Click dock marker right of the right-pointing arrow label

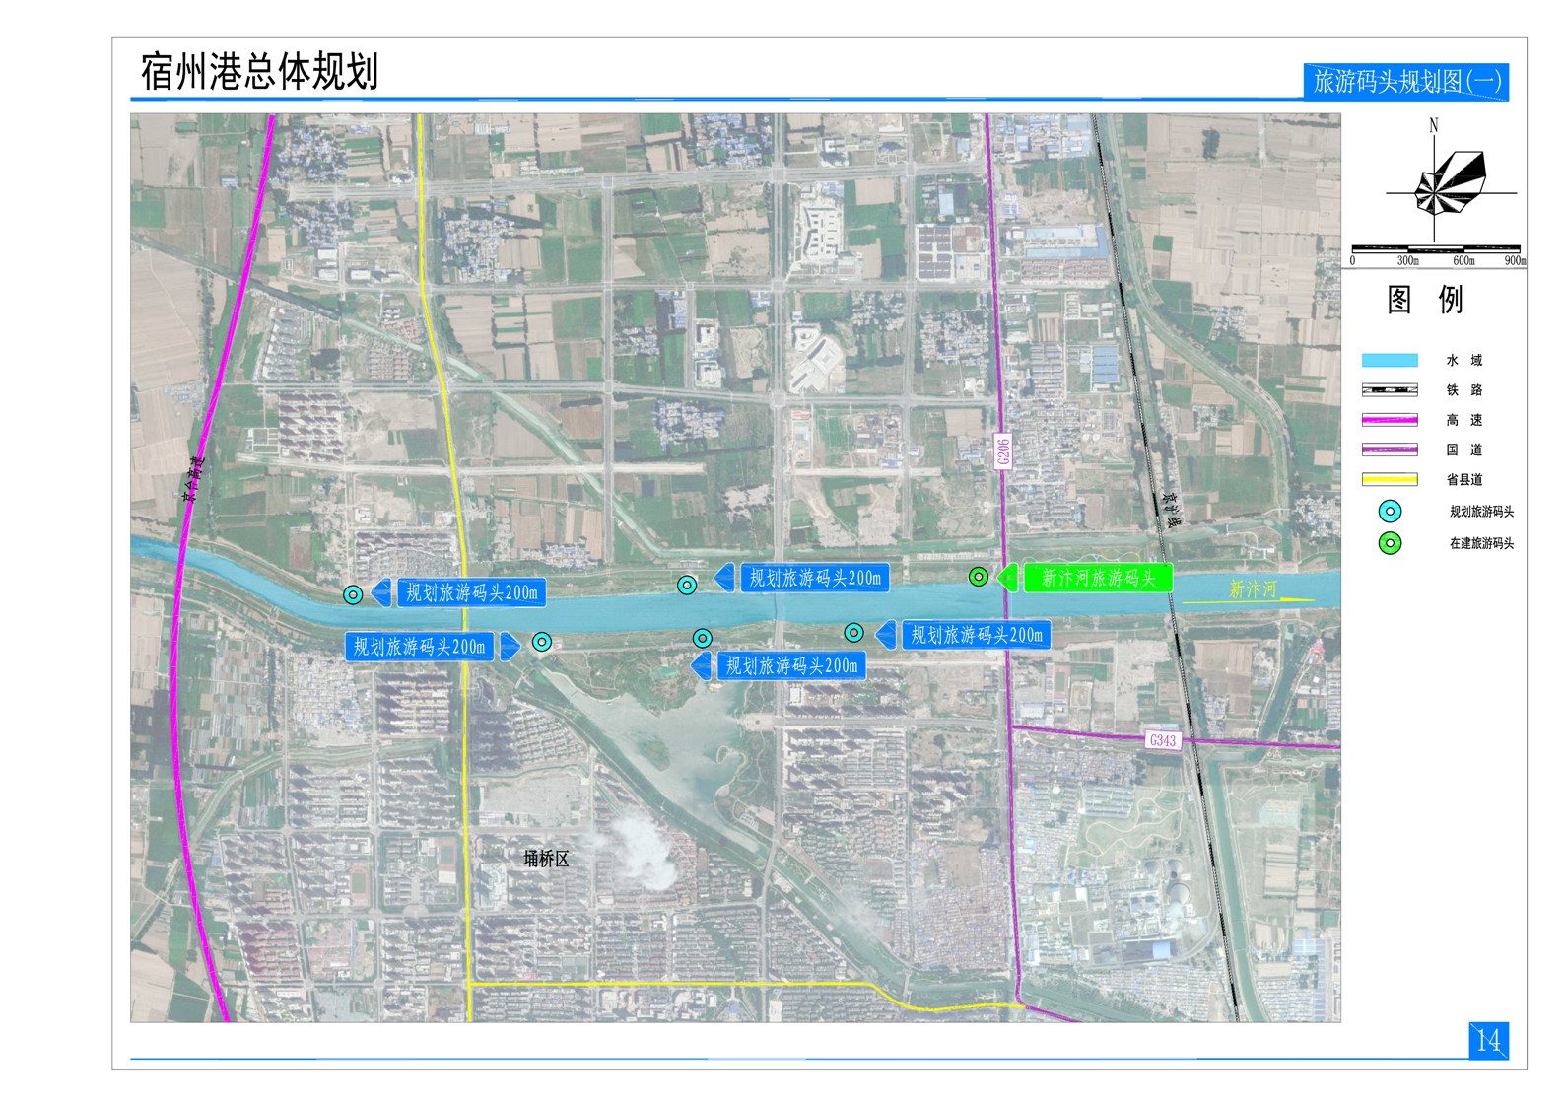click(x=541, y=642)
